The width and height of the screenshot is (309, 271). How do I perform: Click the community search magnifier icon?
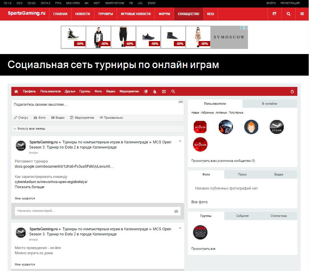pyautogui.click(x=173, y=91)
